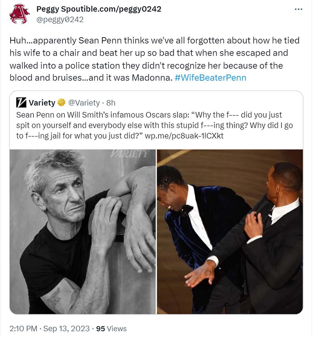
Task: Click the @peggy0242 handle
Action: click(x=60, y=20)
